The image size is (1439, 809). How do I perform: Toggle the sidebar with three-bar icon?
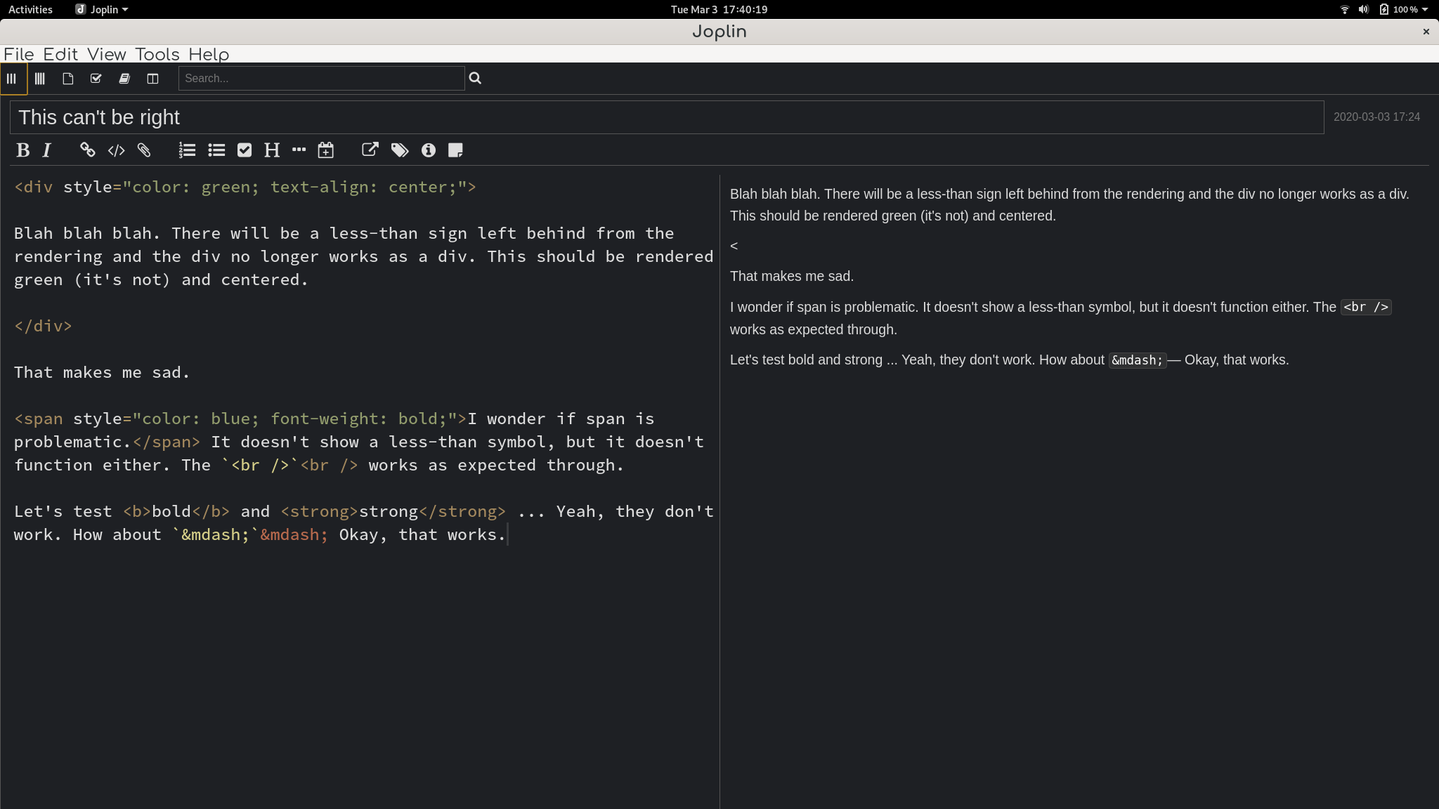point(11,79)
